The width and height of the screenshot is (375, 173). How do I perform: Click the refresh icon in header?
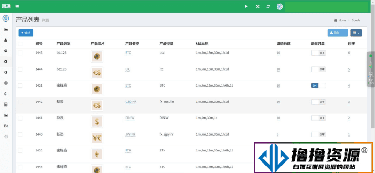pyautogui.click(x=268, y=7)
